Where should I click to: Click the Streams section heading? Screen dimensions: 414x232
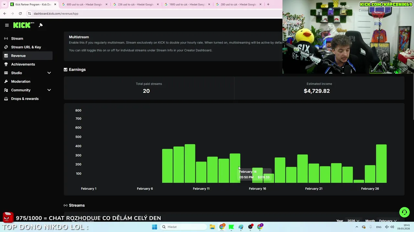tap(77, 205)
